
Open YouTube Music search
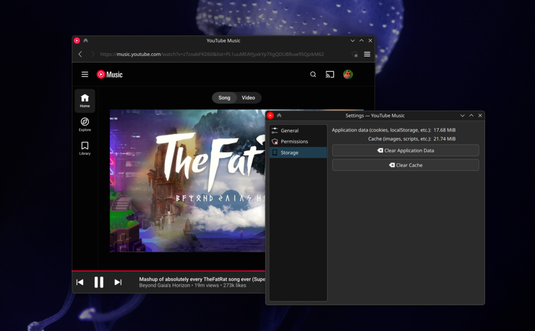tap(313, 75)
